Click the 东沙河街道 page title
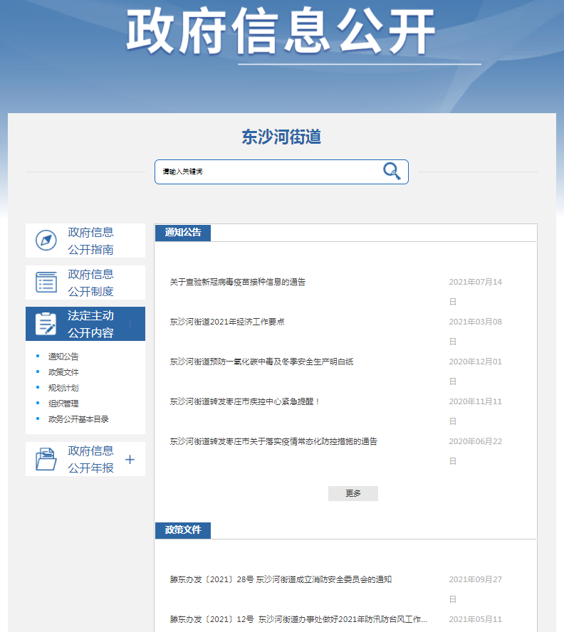Viewport: 564px width, 632px height. click(x=281, y=137)
